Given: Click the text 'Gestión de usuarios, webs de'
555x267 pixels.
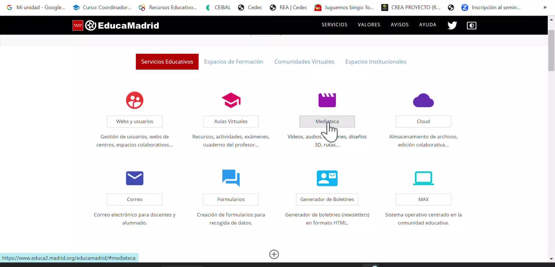Looking at the screenshot, I should tap(135, 137).
